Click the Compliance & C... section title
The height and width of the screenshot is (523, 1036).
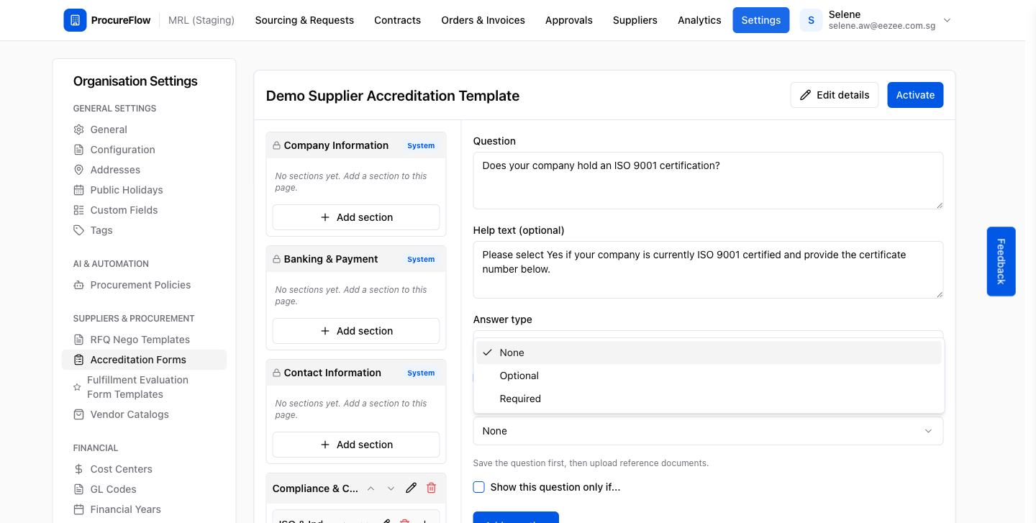tap(315, 488)
